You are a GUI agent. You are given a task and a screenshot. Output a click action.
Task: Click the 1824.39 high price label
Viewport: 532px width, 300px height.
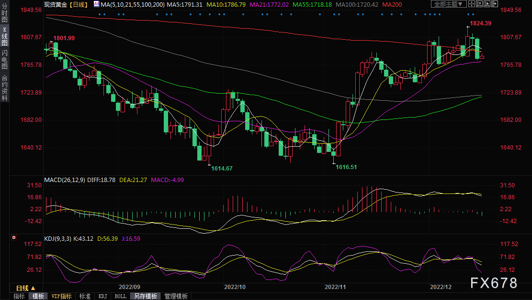pos(481,23)
